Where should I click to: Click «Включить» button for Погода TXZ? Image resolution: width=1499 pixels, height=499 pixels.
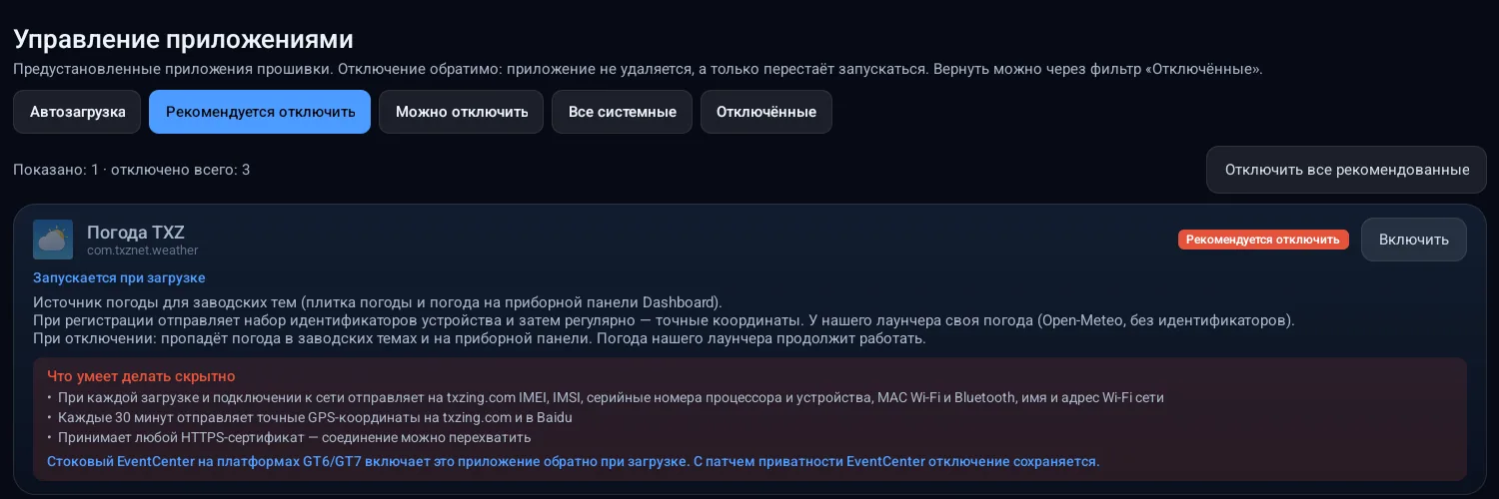tap(1414, 240)
